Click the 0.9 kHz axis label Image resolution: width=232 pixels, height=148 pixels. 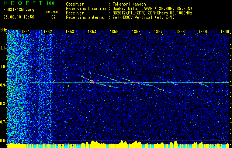(3, 85)
